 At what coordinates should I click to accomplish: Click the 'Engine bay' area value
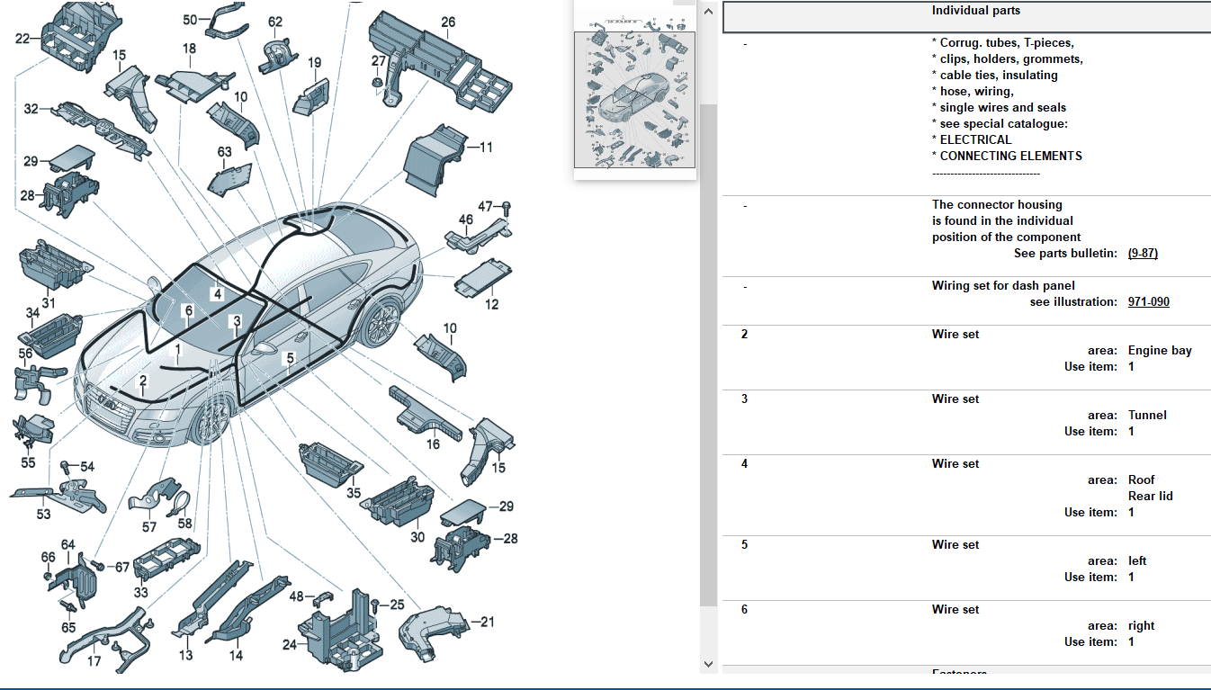pyautogui.click(x=1160, y=351)
